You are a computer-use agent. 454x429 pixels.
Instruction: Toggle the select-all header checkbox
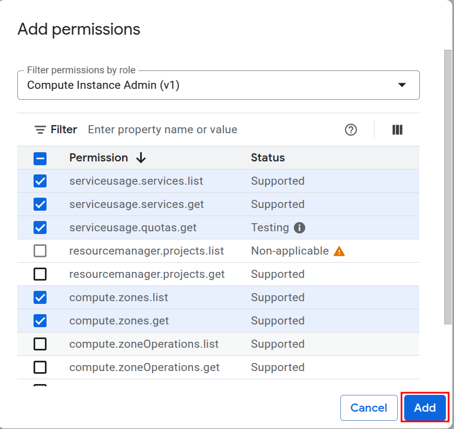coord(40,159)
